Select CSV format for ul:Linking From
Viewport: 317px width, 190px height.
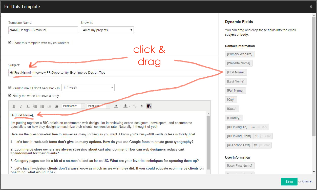(x=268, y=136)
